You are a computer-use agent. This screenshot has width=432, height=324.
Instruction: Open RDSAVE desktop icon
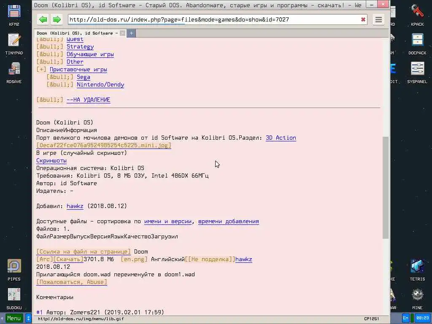coord(14,73)
